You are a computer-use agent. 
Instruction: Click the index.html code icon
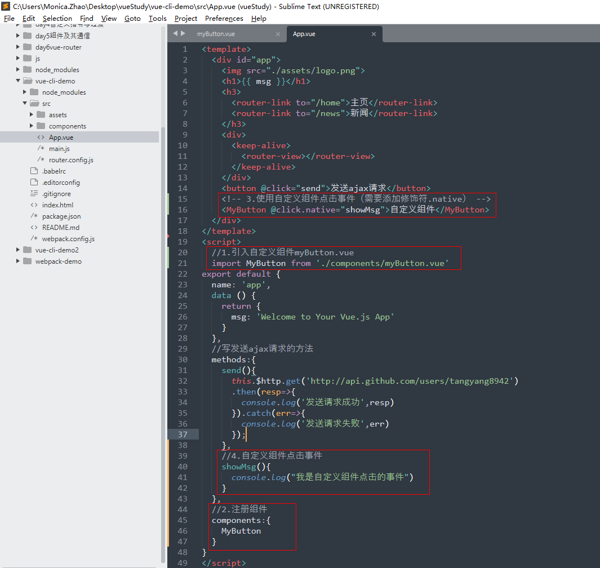[34, 205]
